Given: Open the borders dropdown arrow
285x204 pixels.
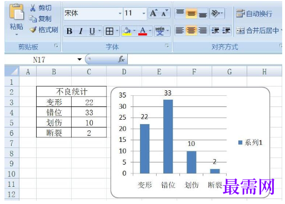Looking at the screenshot, I should (x=117, y=30).
